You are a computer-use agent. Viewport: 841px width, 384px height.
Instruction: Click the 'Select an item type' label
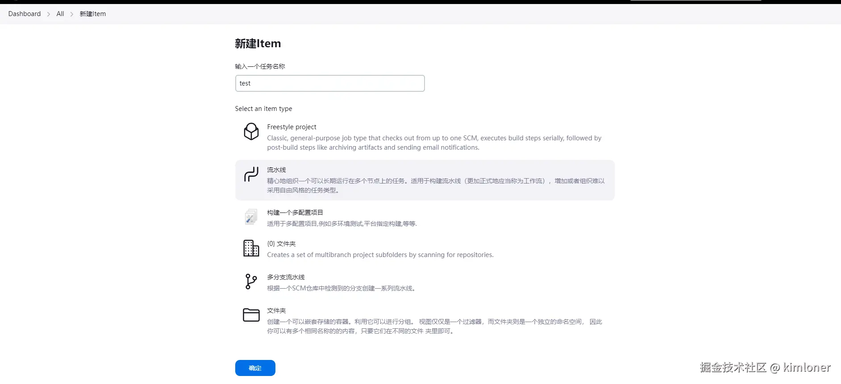click(x=263, y=109)
